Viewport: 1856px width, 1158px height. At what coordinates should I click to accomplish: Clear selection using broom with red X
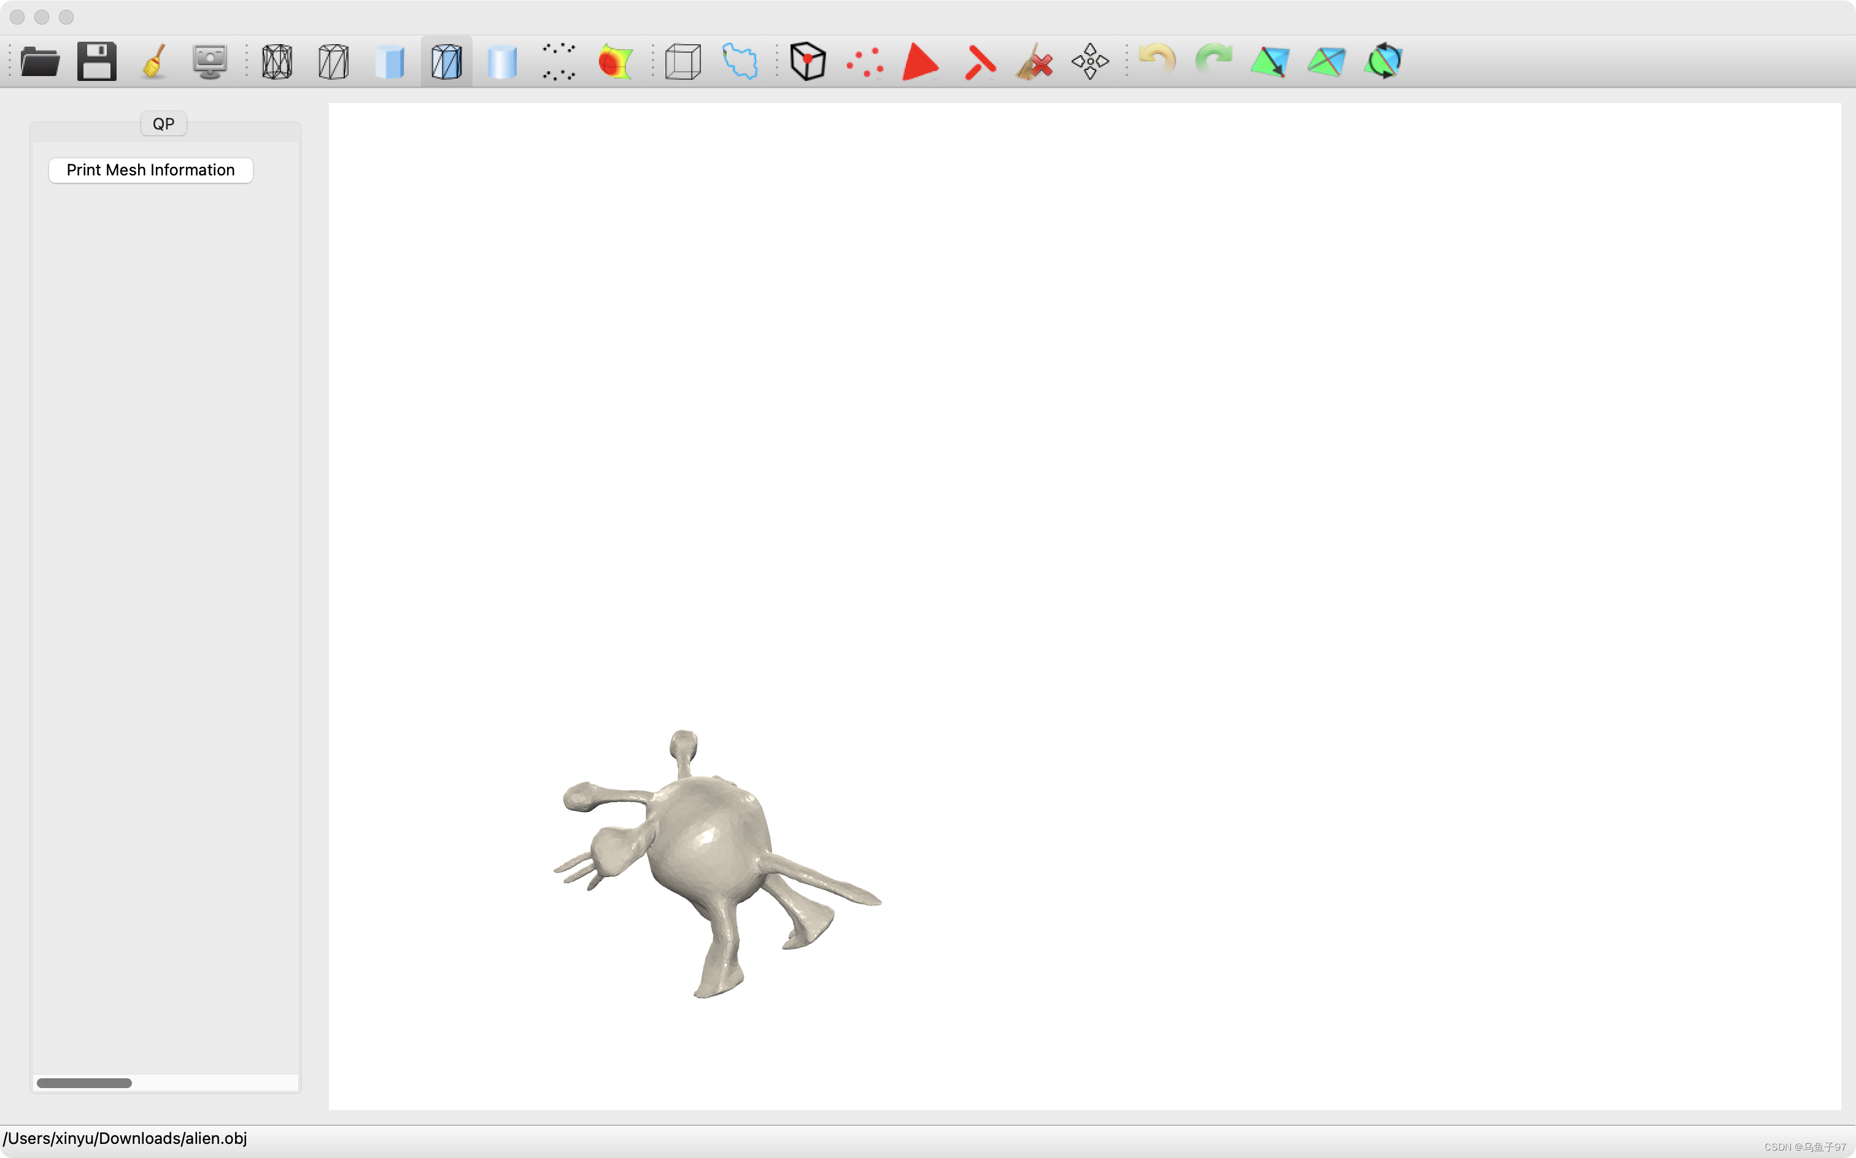[x=1035, y=61]
